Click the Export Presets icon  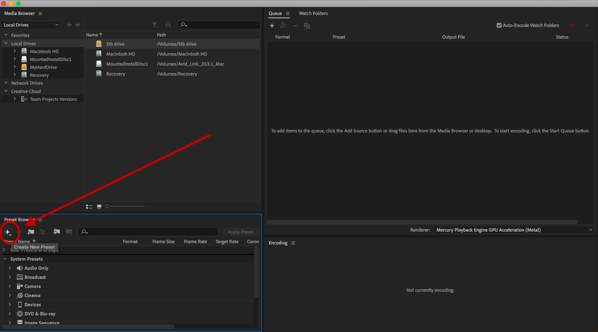pos(69,232)
